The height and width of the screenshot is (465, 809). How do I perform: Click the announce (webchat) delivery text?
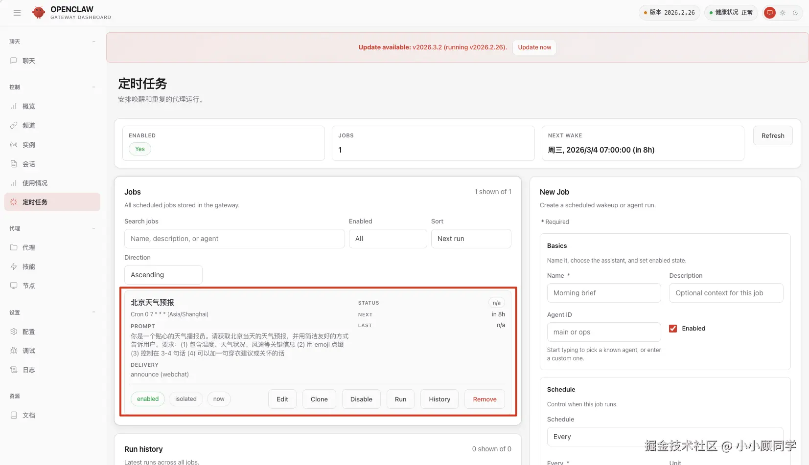click(x=160, y=375)
